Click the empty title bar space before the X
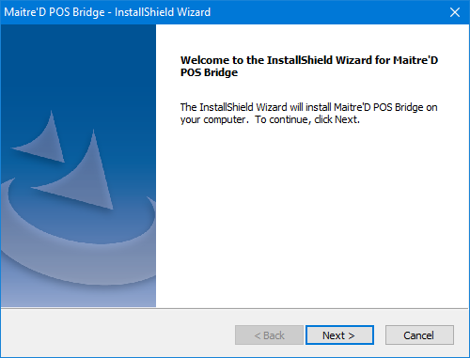470x358 pixels. (x=327, y=12)
